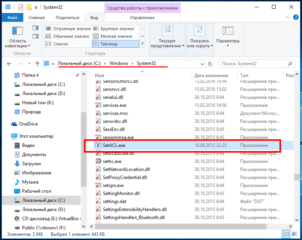Click the Forward navigation arrow
This screenshot has height=240, width=302.
pos(21,64)
